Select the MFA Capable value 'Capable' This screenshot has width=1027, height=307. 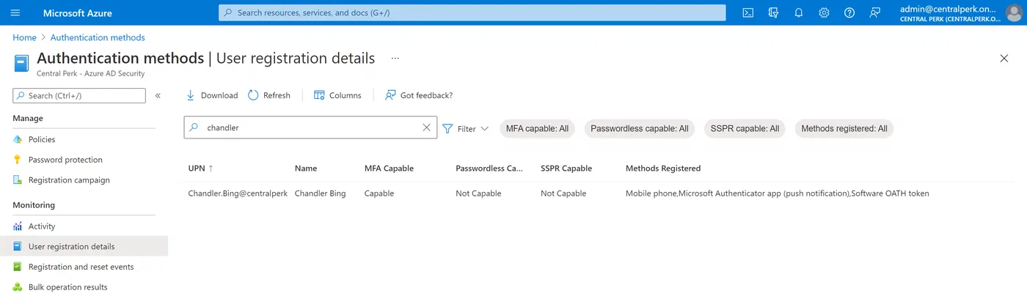click(379, 193)
